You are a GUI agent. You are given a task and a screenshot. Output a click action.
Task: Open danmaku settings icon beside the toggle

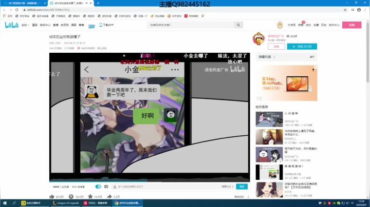(x=106, y=187)
